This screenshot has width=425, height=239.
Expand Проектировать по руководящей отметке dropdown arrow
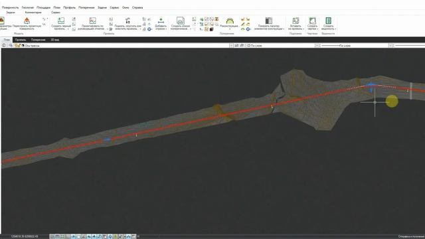(x=107, y=29)
